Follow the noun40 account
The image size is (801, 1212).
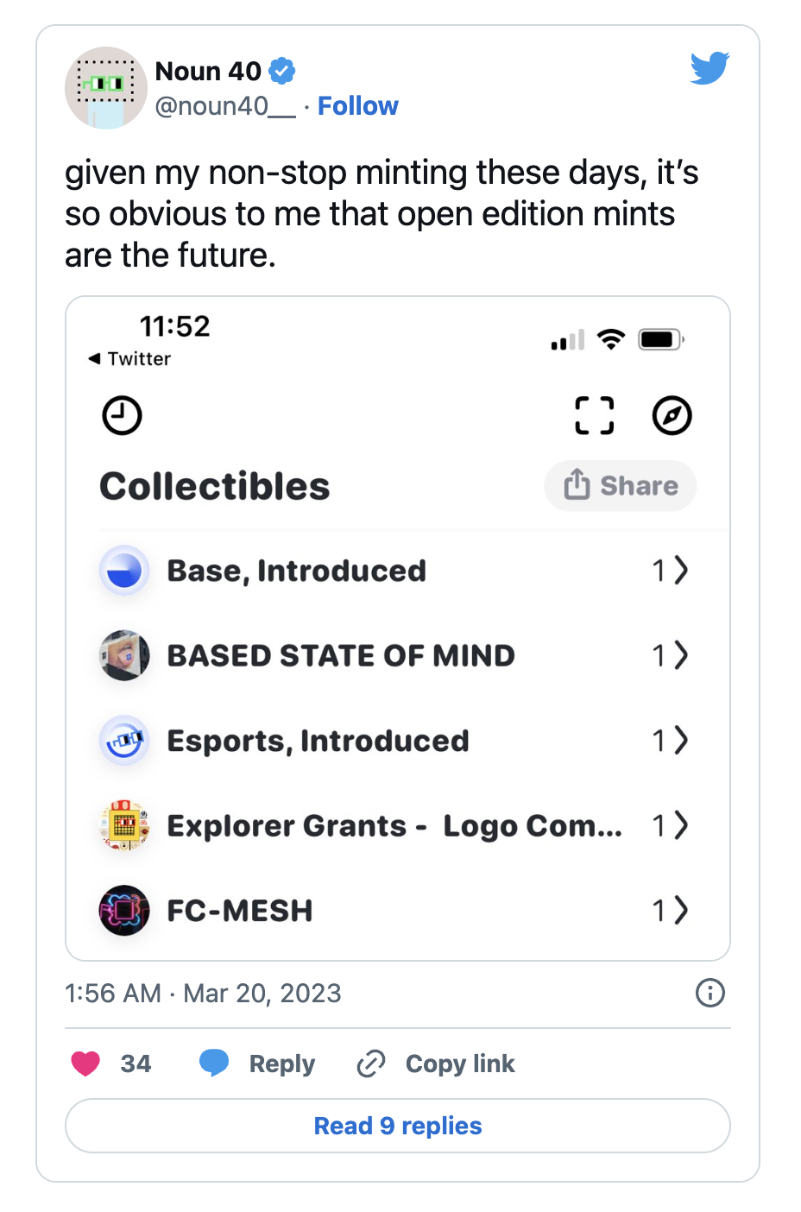tap(357, 106)
